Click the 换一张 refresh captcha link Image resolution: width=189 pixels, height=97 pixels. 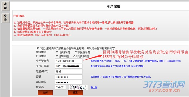pos(94,87)
